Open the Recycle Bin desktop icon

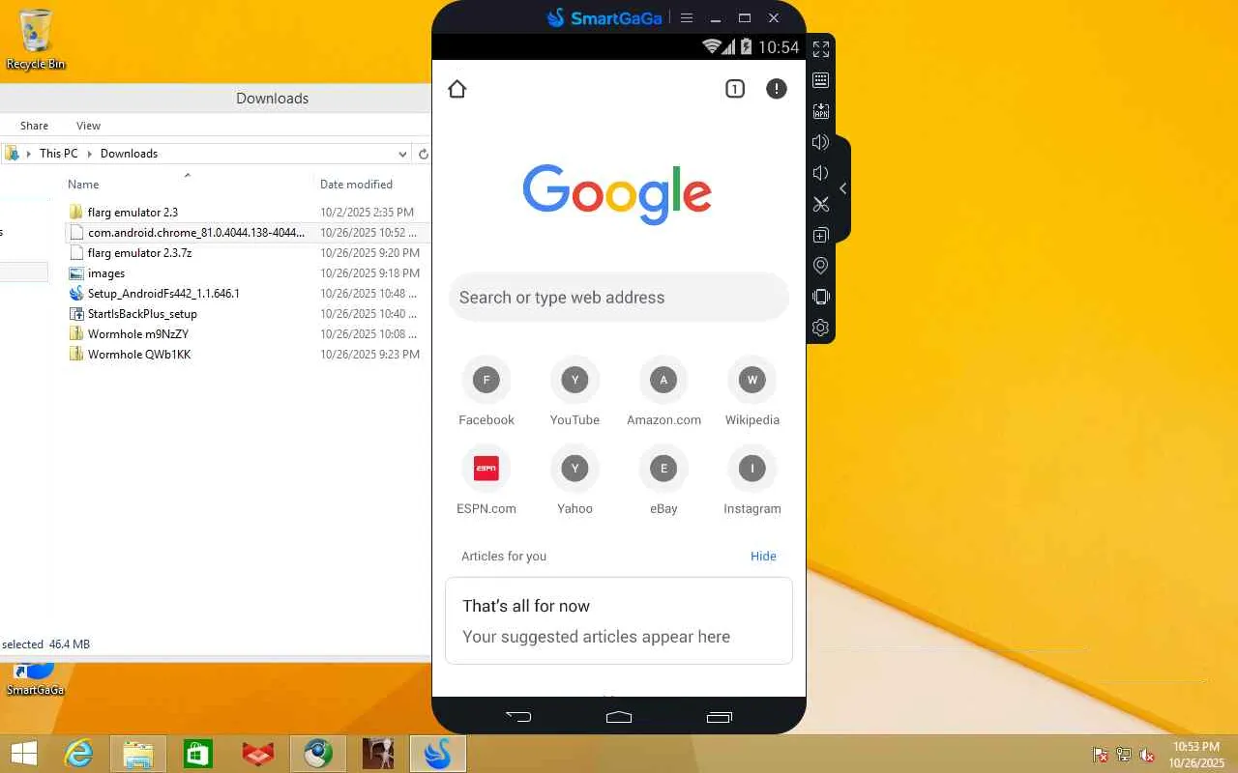click(36, 40)
